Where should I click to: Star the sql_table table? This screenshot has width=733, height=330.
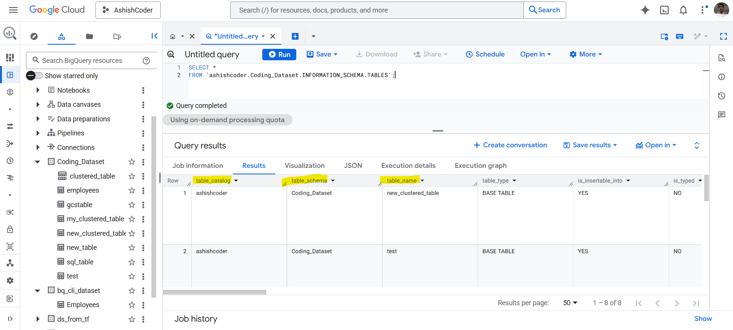coord(132,262)
